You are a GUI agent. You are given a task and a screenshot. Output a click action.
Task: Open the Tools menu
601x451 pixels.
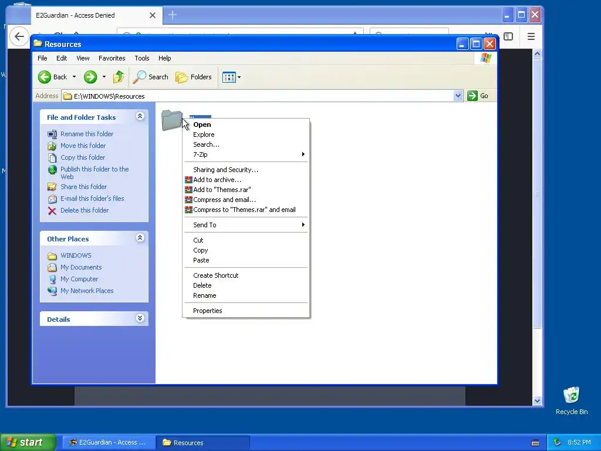pyautogui.click(x=142, y=58)
